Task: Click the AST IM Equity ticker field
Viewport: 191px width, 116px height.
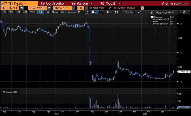Action: (19, 4)
